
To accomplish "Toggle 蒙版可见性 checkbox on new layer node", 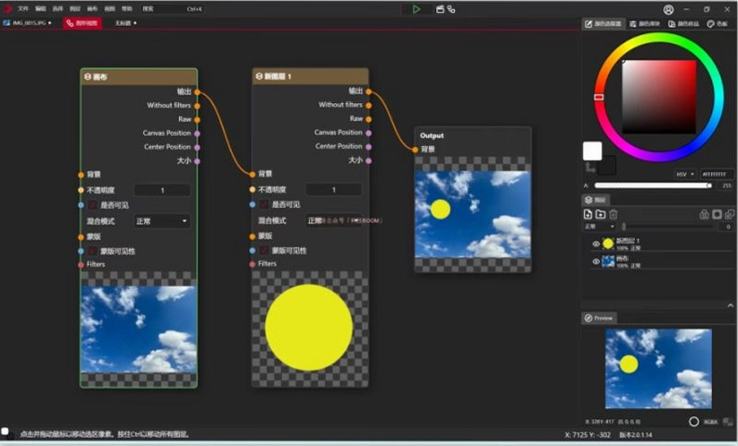I will tap(264, 251).
